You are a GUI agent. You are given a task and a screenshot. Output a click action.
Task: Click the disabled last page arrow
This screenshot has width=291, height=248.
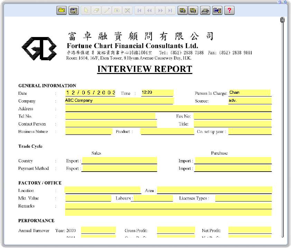pyautogui.click(x=170, y=10)
